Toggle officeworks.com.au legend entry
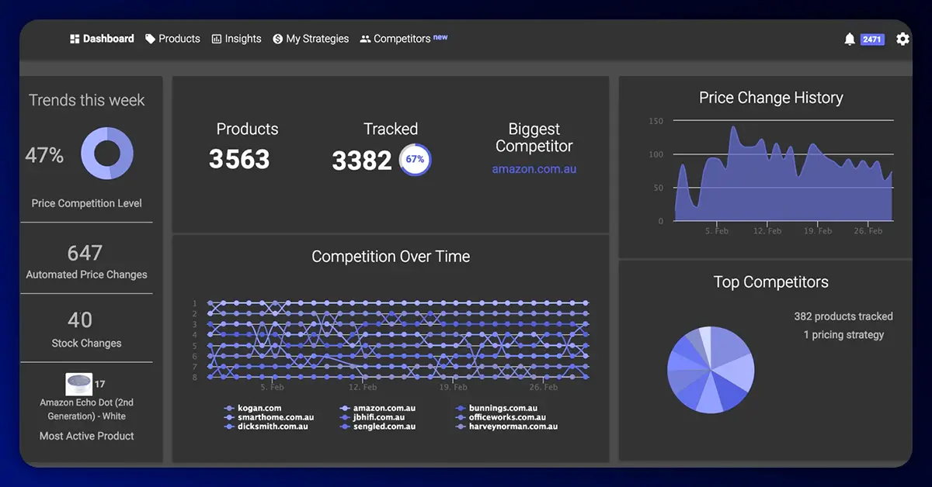The width and height of the screenshot is (932, 487). pyautogui.click(x=502, y=417)
